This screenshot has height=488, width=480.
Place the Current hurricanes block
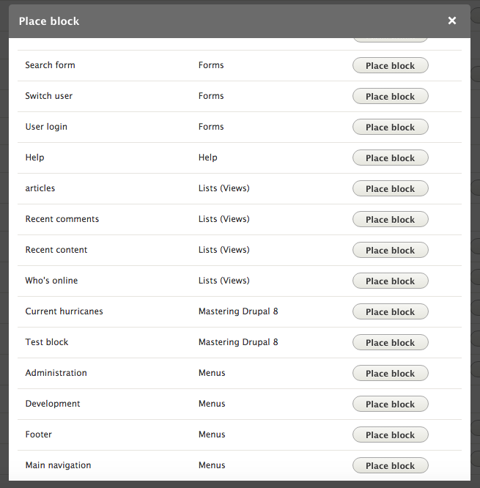click(x=390, y=312)
